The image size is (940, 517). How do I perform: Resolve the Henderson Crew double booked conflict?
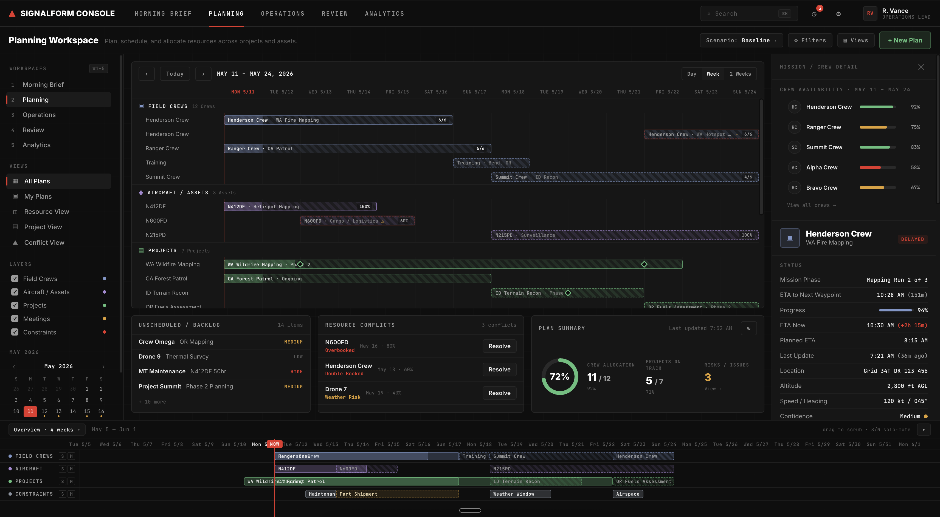[499, 370]
